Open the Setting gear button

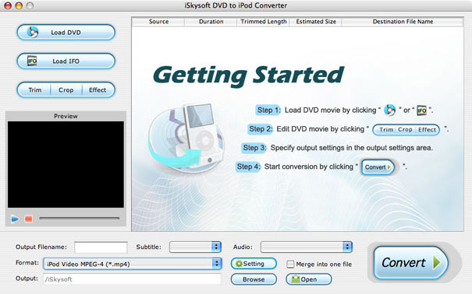[x=254, y=264]
